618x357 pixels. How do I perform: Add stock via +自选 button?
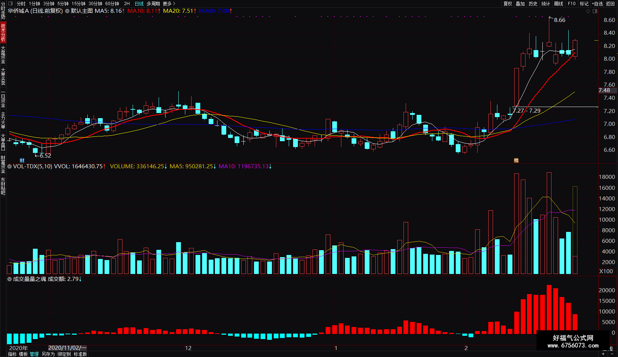click(597, 4)
